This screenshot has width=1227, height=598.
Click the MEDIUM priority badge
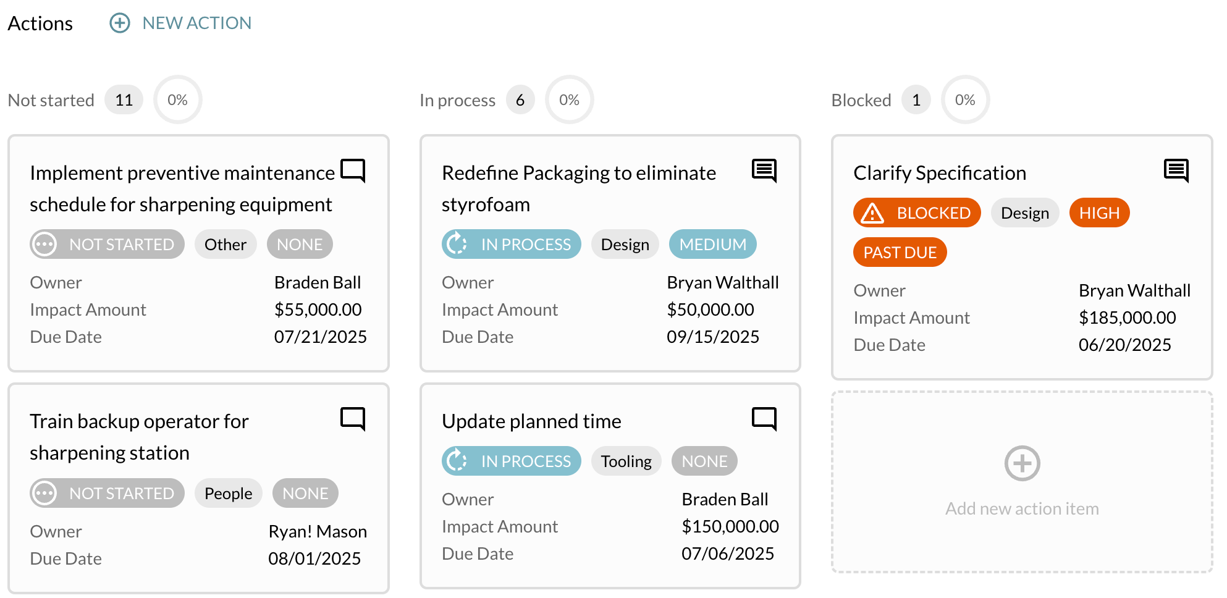pyautogui.click(x=712, y=245)
